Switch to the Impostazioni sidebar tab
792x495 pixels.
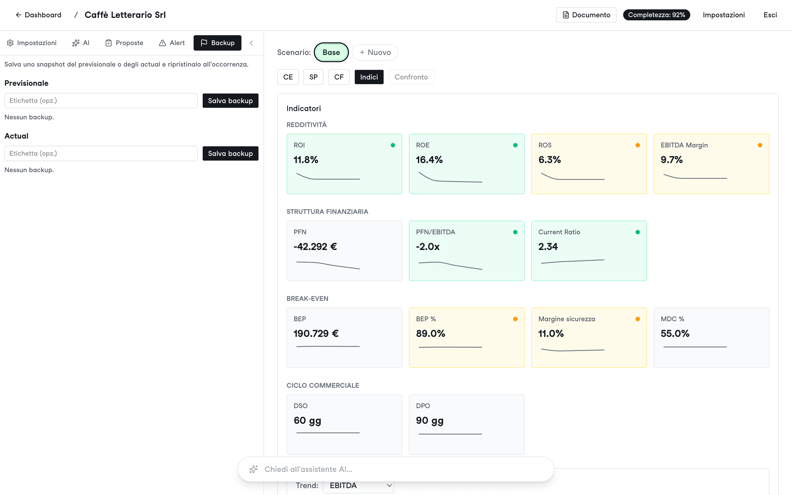(32, 43)
